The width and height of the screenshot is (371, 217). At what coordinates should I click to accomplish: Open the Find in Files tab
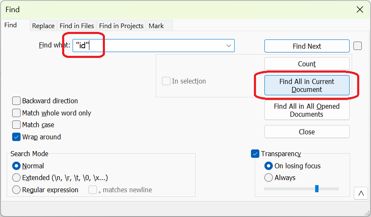coord(76,26)
